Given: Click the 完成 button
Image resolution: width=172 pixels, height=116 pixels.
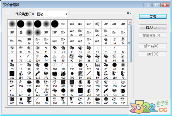Looking at the screenshot, I should click(x=153, y=16).
